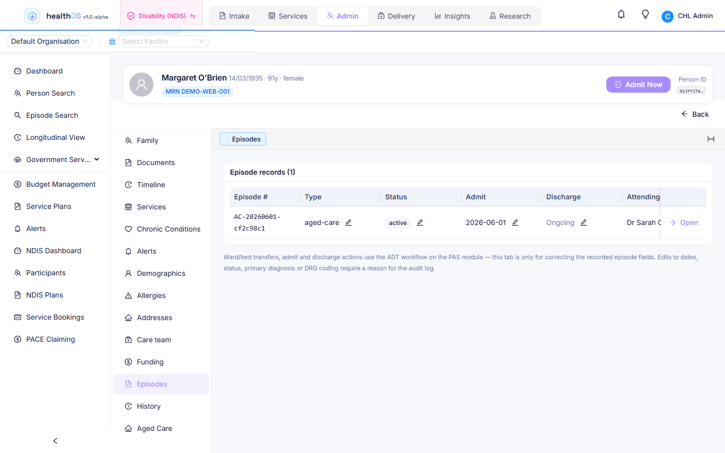Edit the Ongoing discharge pencil icon
Image resolution: width=725 pixels, height=453 pixels.
click(584, 222)
